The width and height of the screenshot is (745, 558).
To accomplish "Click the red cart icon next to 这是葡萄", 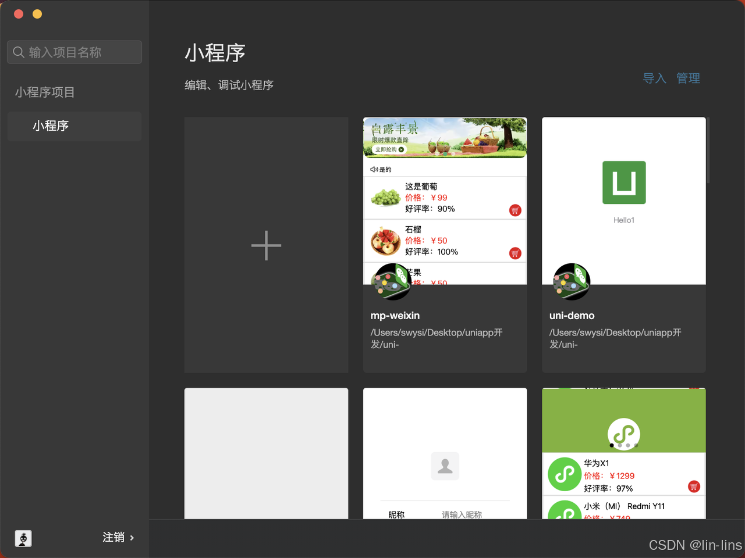I will coord(515,210).
